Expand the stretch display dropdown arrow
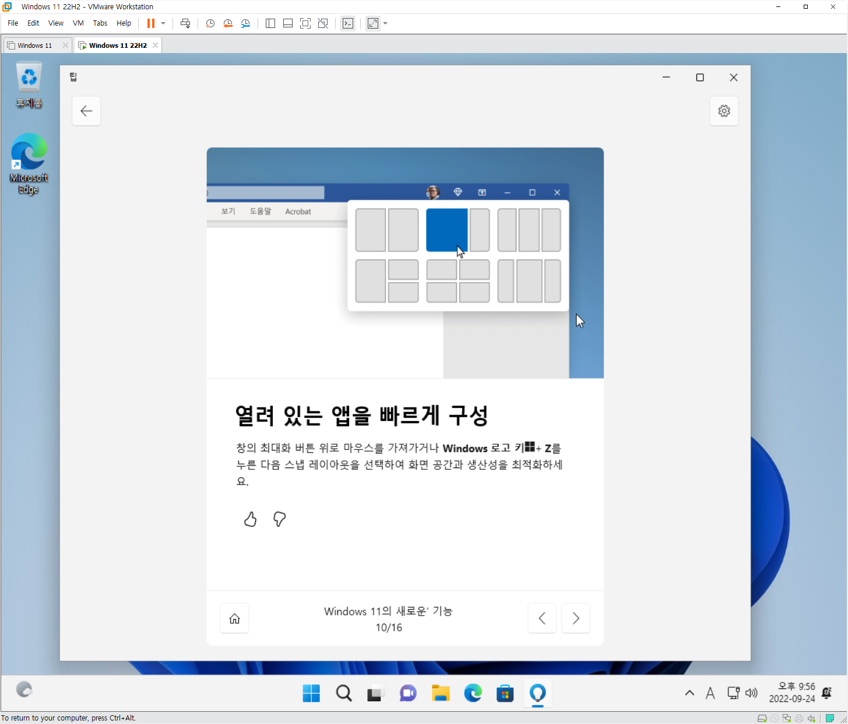The image size is (848, 724). pyautogui.click(x=385, y=23)
